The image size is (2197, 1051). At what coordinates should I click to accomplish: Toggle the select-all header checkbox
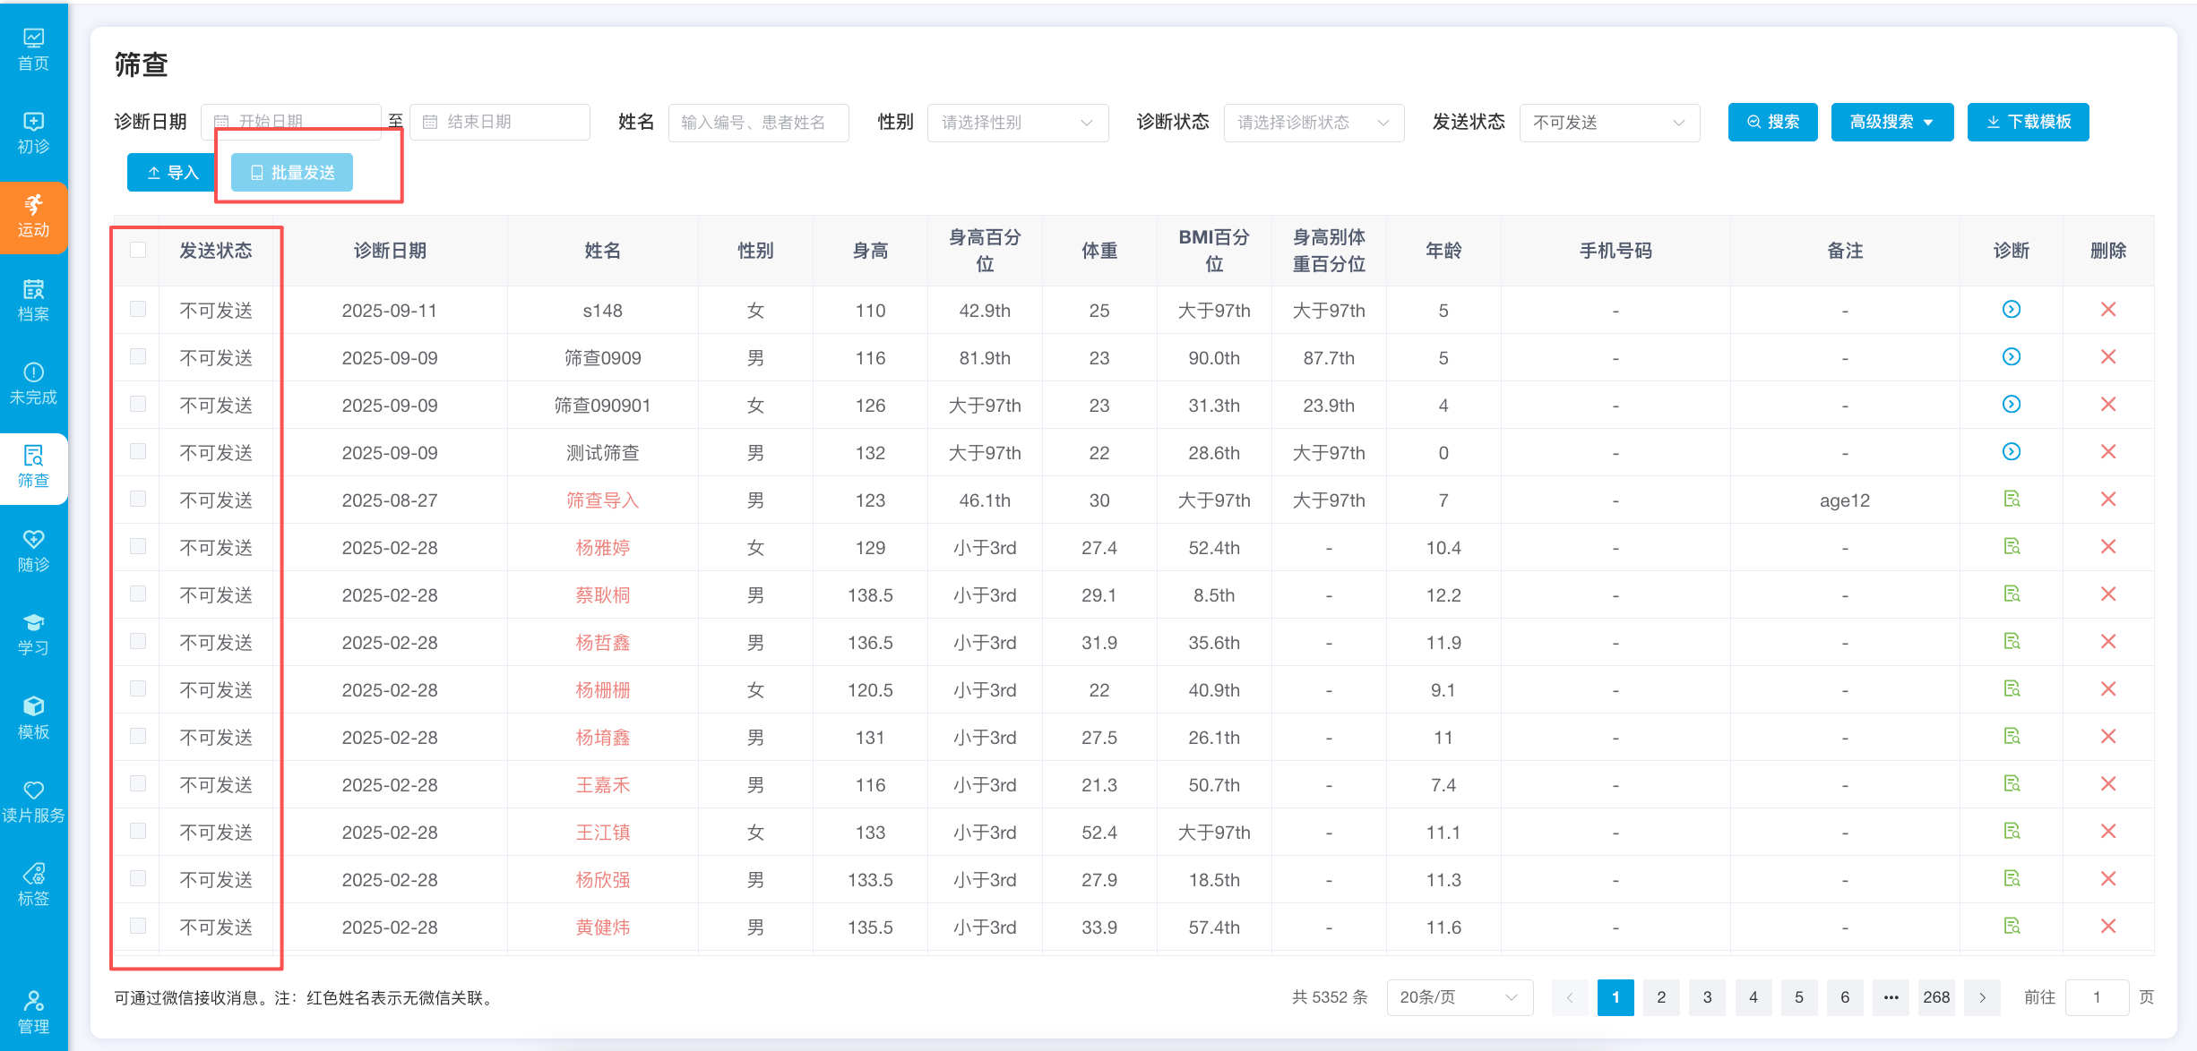click(138, 250)
